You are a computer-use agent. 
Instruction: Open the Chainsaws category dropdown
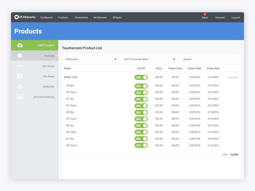[91, 59]
